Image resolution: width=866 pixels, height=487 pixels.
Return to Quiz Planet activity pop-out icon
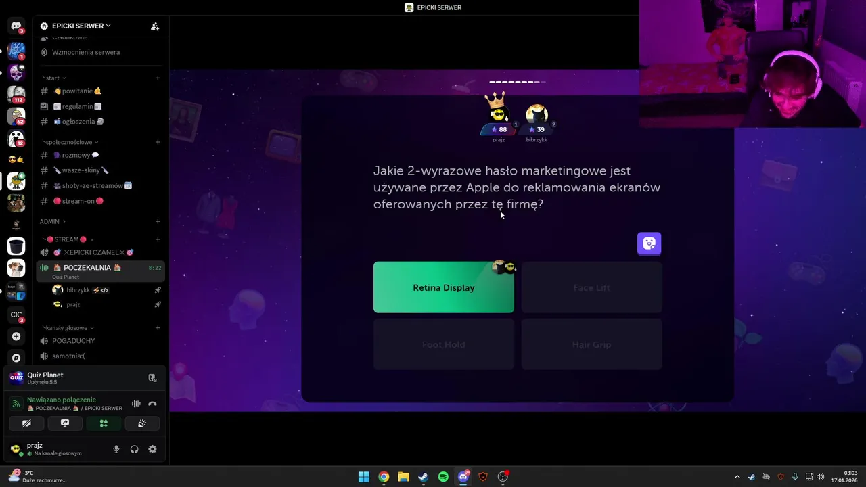152,378
